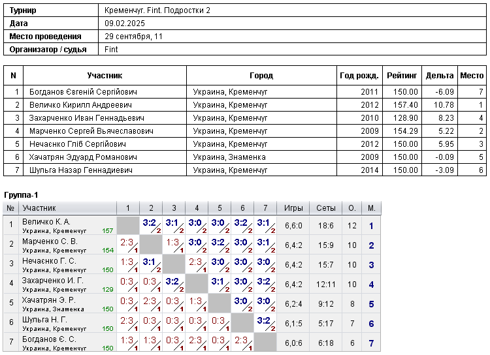Viewport: 490px width, 355px height.
Task: Click rating value 128.90
Action: click(x=405, y=118)
